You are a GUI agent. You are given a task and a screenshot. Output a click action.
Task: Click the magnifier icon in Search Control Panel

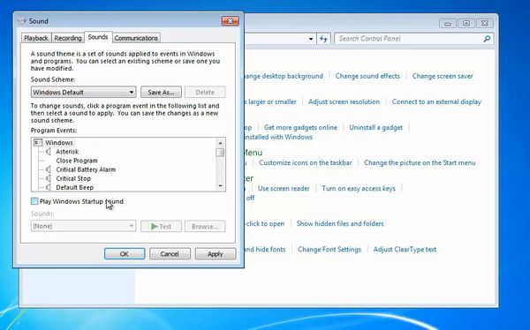[487, 39]
